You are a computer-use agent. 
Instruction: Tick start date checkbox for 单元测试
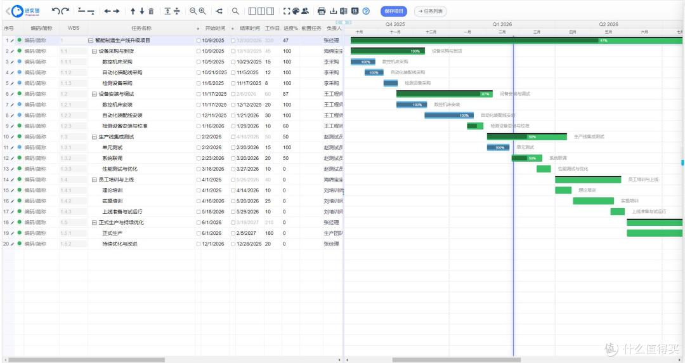click(x=199, y=147)
